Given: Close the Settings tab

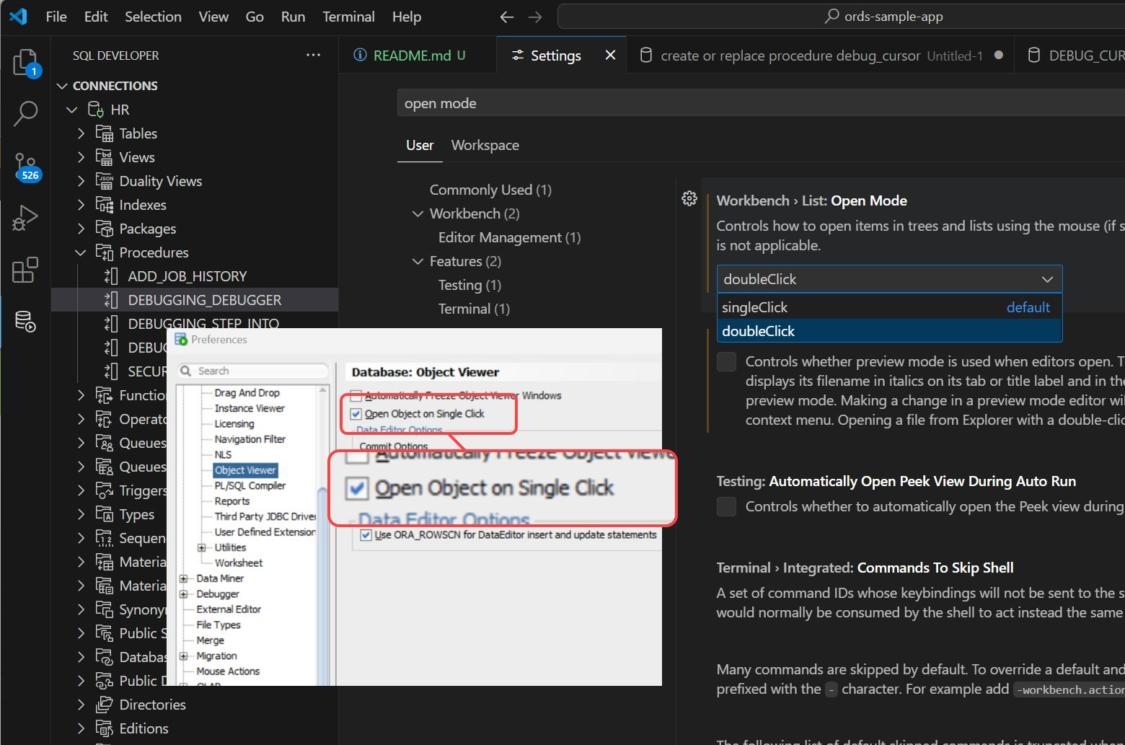Looking at the screenshot, I should (610, 56).
